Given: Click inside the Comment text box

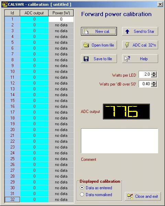Looking at the screenshot, I should coord(119,141).
